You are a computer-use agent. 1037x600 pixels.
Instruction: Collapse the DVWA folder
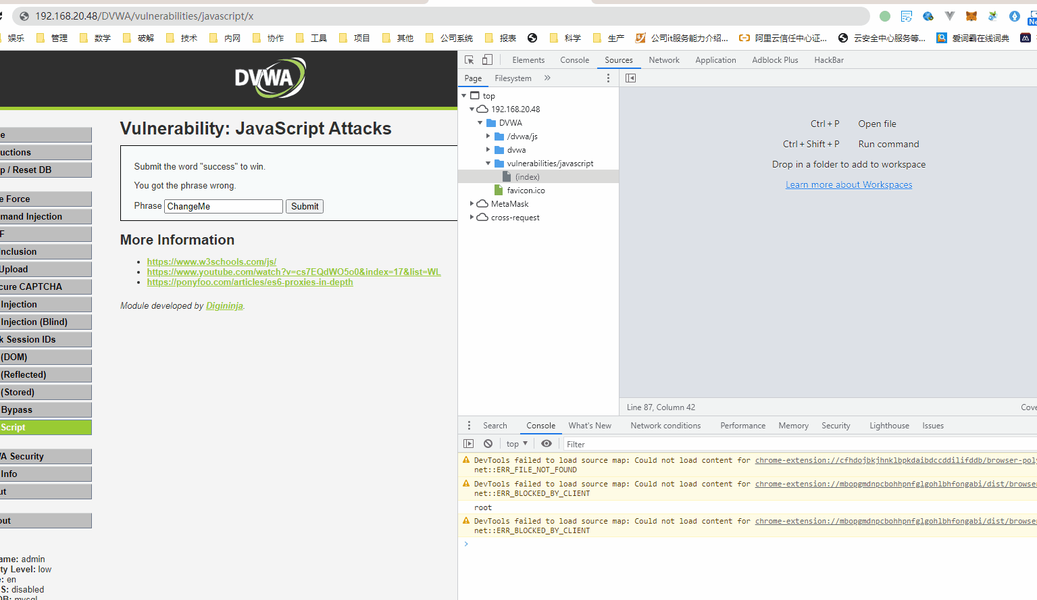(x=480, y=123)
